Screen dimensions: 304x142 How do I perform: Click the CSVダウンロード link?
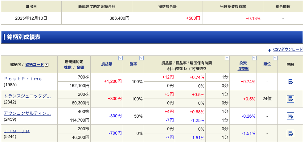[288, 50]
